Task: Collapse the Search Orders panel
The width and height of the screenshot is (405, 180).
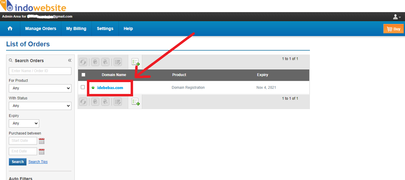Action: click(70, 60)
